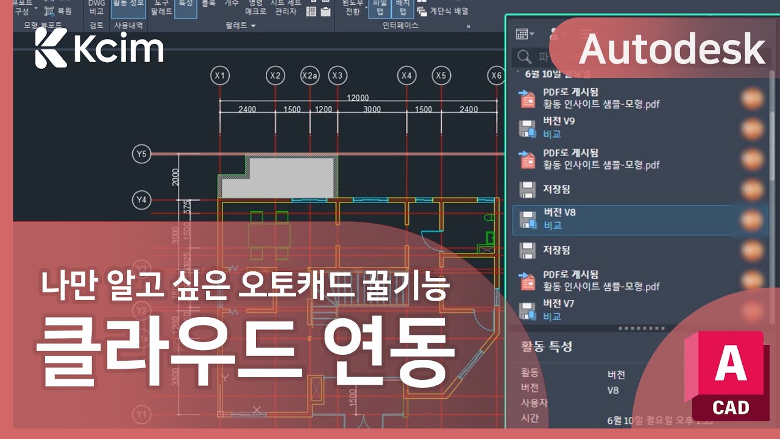
Task: Click the 윈도우 전환 switch windows button
Action: click(352, 7)
